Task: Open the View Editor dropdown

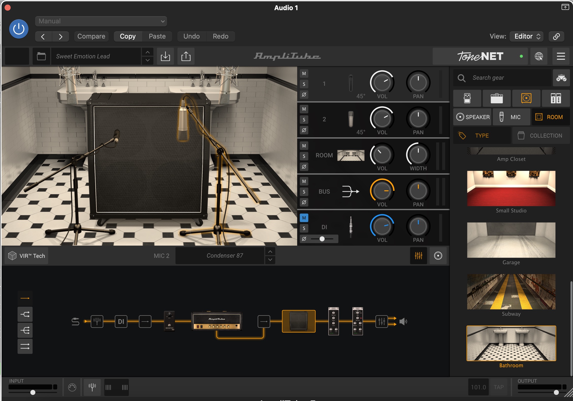Action: 527,36
